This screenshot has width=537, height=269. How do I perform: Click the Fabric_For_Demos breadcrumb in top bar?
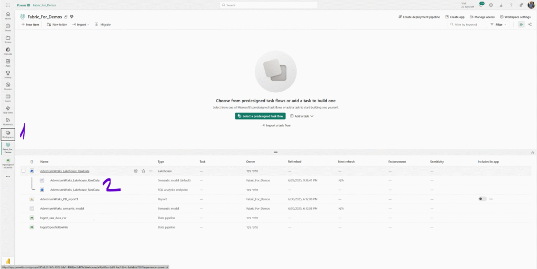point(45,5)
